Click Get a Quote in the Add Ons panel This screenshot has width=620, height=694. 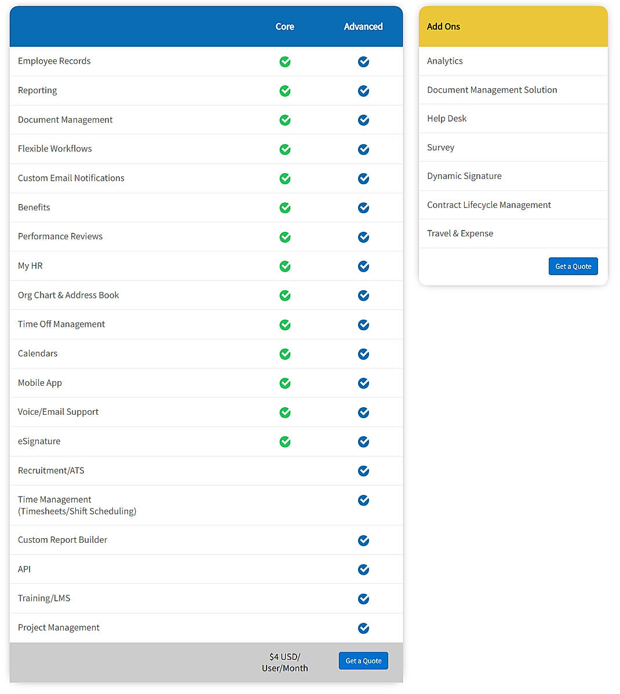pyautogui.click(x=573, y=266)
